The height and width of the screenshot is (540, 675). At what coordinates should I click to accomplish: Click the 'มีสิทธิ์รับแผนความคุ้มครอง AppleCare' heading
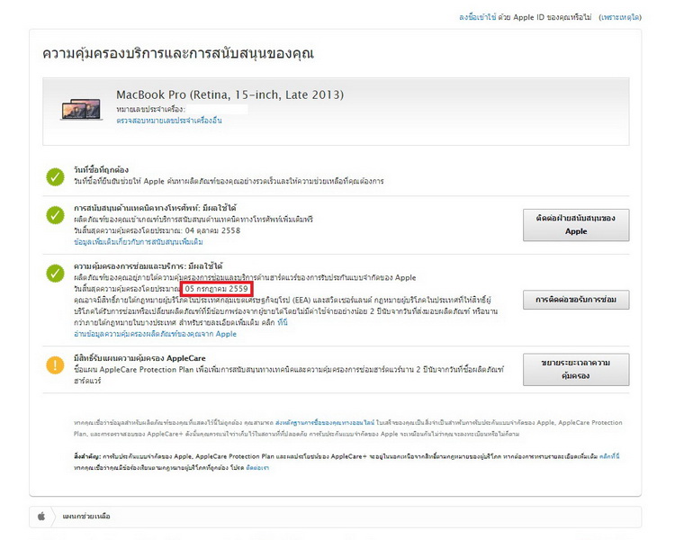point(139,358)
